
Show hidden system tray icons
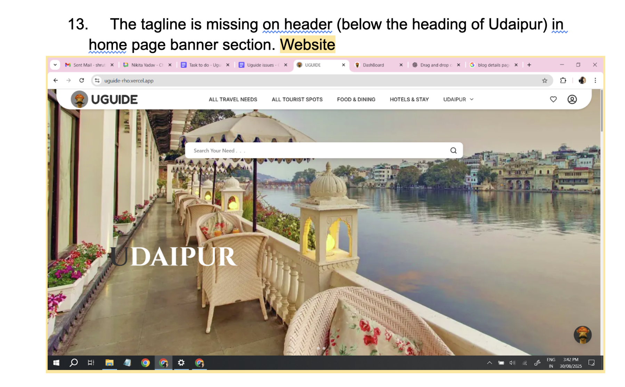(489, 363)
